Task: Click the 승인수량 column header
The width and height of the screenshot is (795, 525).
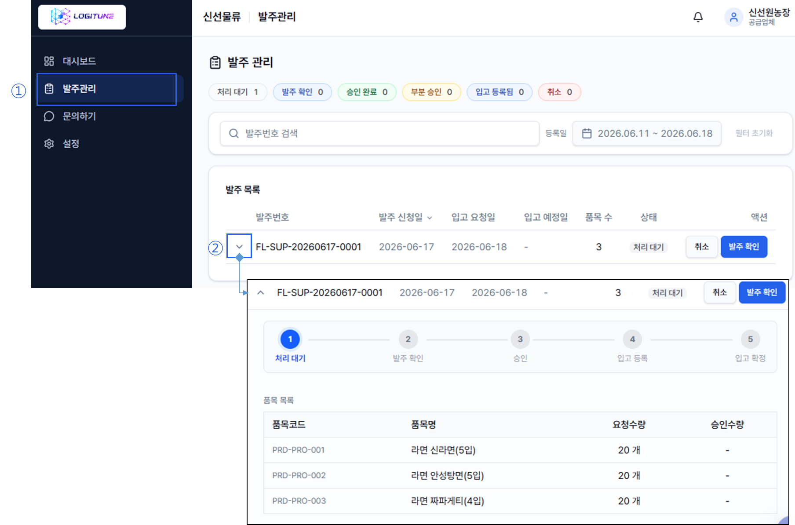Action: coord(727,424)
